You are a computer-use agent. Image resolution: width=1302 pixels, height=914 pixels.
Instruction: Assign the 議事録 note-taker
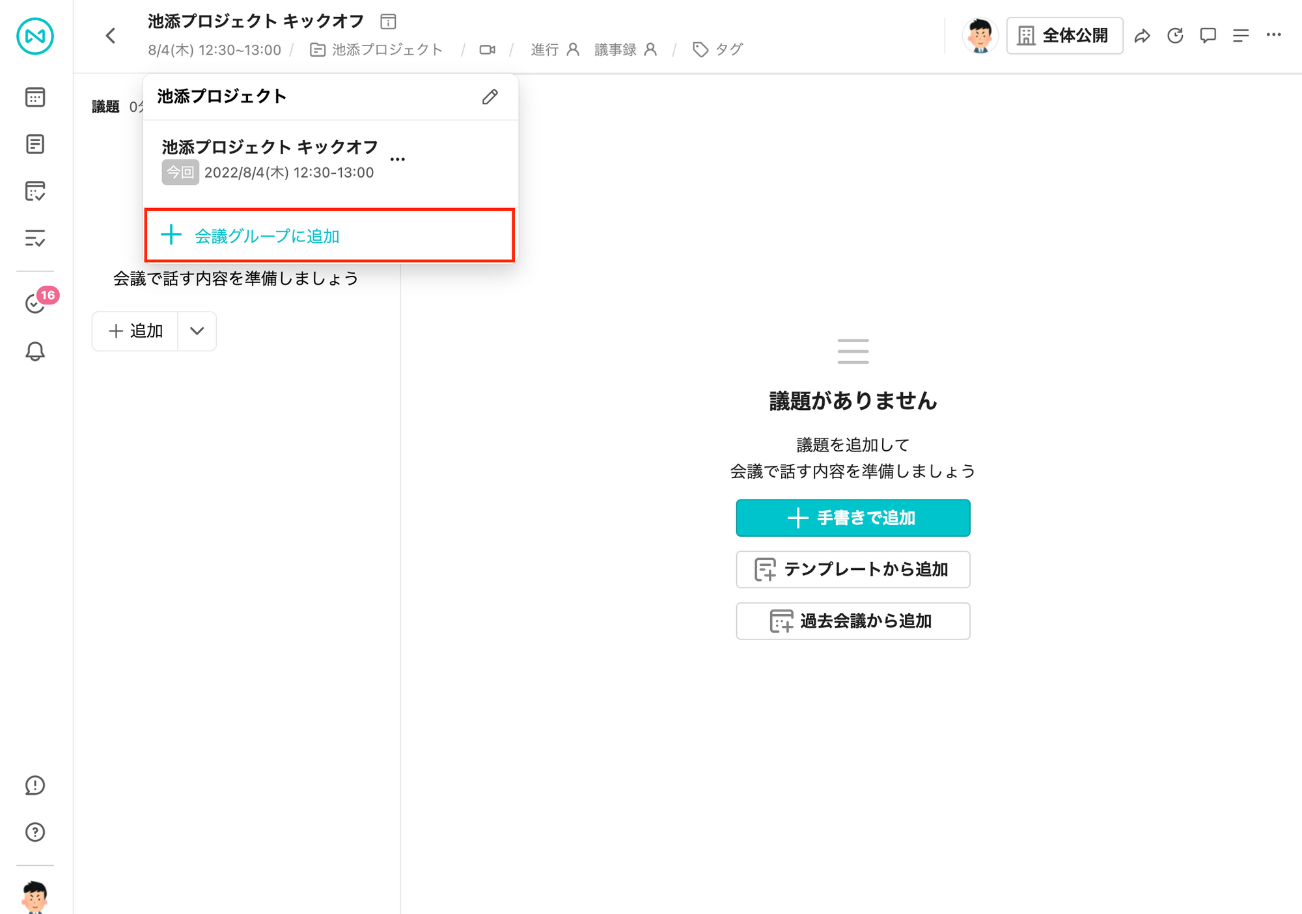pyautogui.click(x=626, y=49)
